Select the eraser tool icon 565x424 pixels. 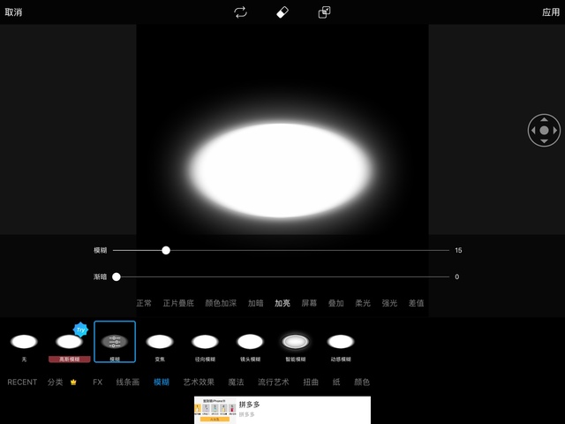pos(282,12)
